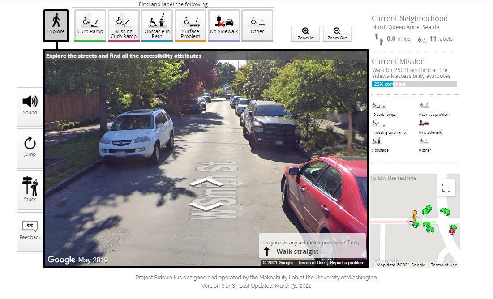The height and width of the screenshot is (299, 493).
Task: Choose the Surface Problem label tool
Action: coord(190,26)
